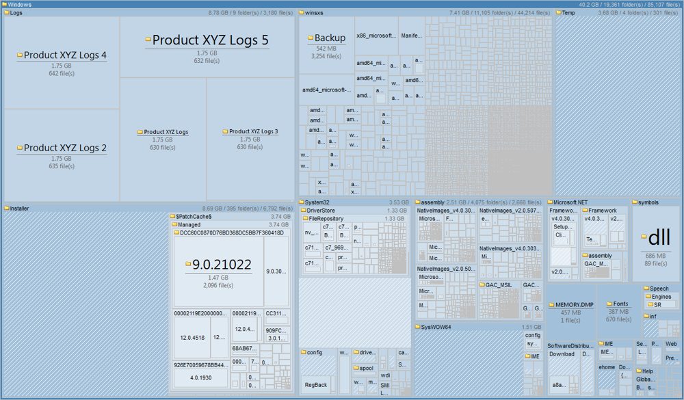Click the Windows root folder icon
Viewport: 684px width, 400px height.
click(5, 4)
